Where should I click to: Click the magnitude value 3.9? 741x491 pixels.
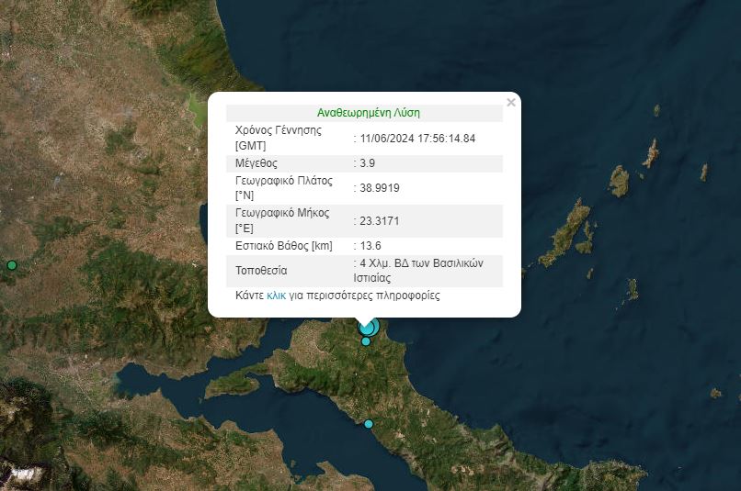(368, 163)
